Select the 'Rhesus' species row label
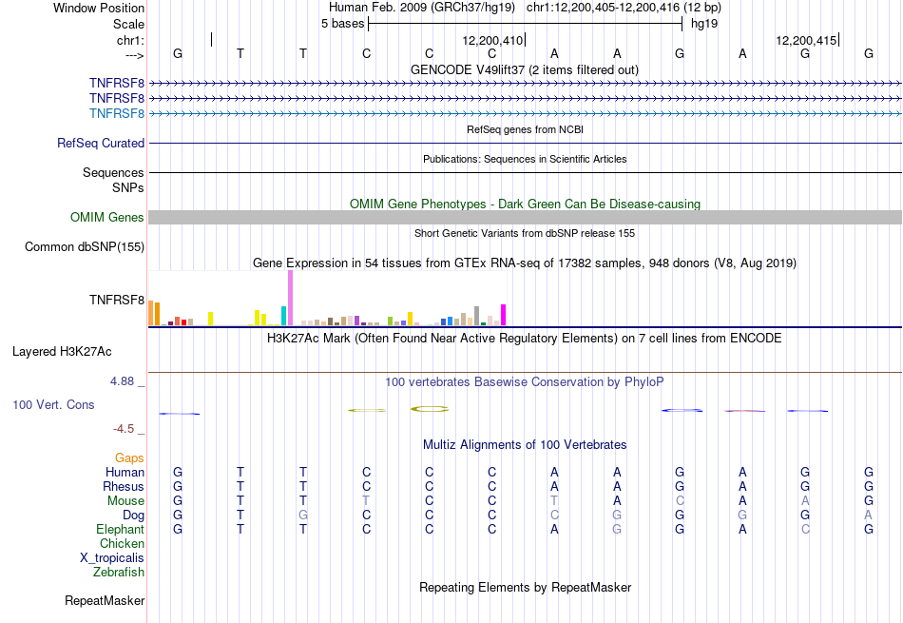This screenshot has width=903, height=623. click(124, 486)
